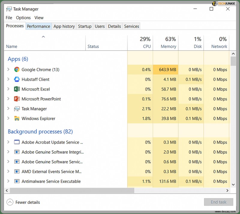Click the Fewer details label

point(28,202)
